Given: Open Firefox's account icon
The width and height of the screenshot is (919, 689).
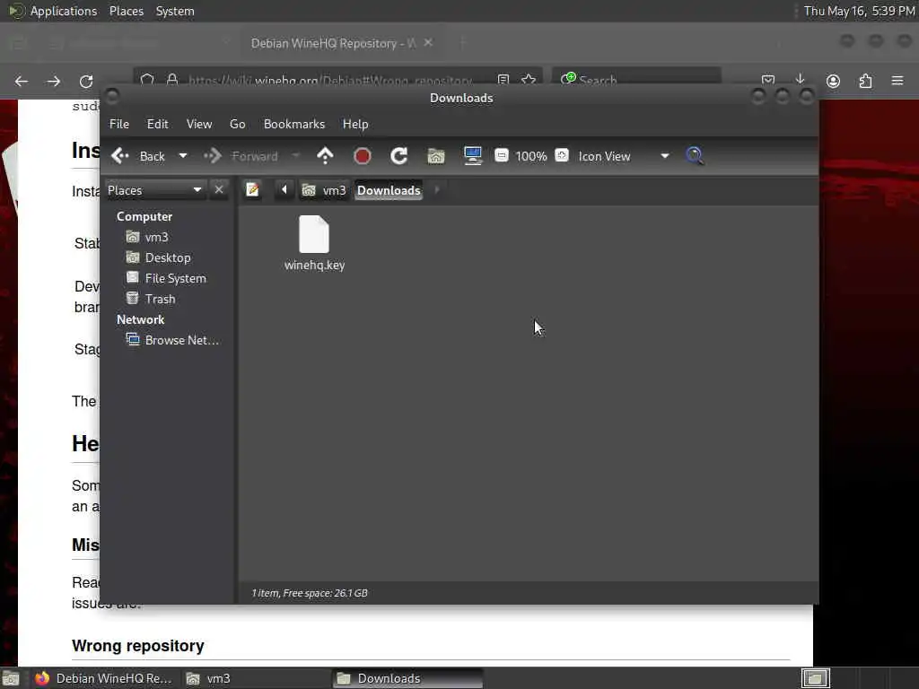Looking at the screenshot, I should click(833, 81).
